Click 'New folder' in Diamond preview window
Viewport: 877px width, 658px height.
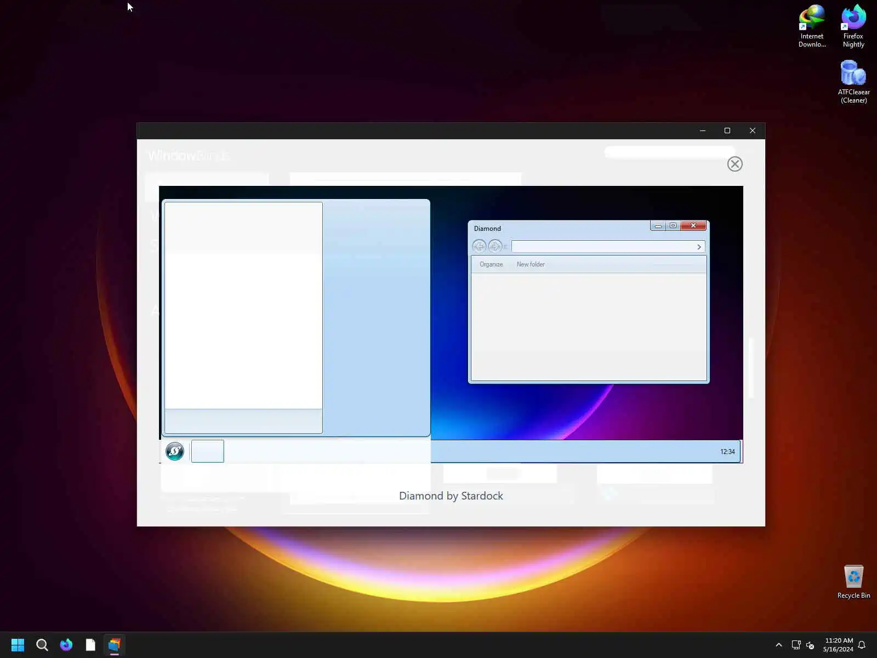[x=531, y=264]
